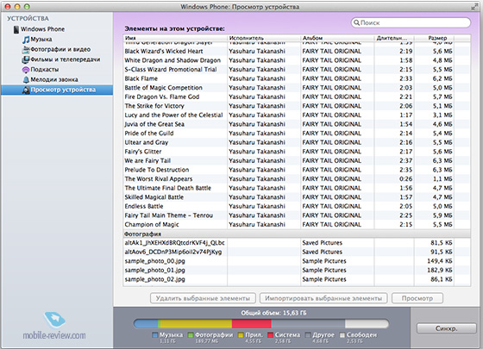
Task: Select Музыка in the sidebar
Action: click(x=41, y=40)
